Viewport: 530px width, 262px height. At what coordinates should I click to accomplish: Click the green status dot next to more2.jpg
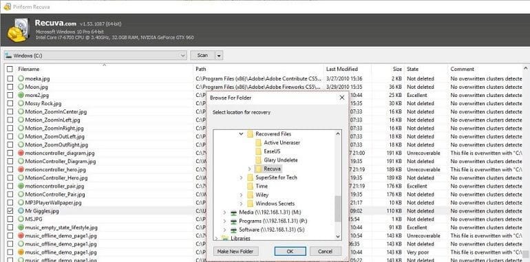point(21,95)
